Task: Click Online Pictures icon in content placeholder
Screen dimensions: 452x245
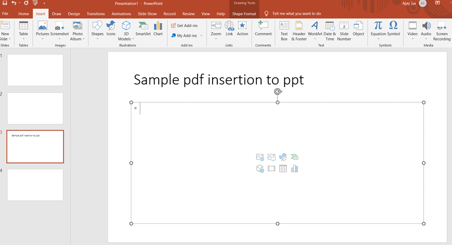Action: (260, 157)
